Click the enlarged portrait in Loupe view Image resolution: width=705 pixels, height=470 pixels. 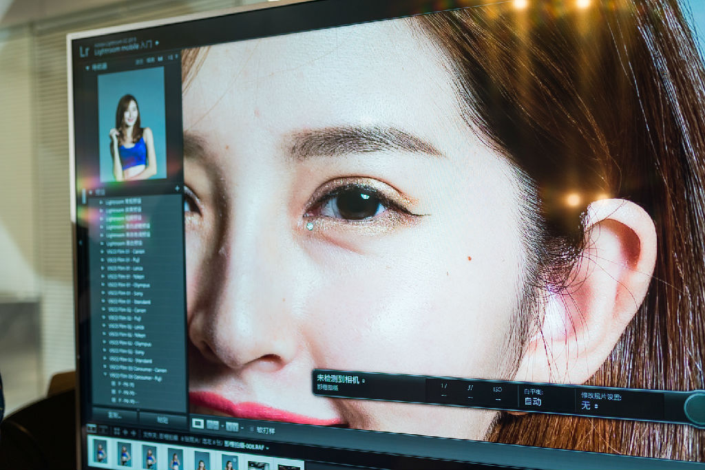pos(405,215)
